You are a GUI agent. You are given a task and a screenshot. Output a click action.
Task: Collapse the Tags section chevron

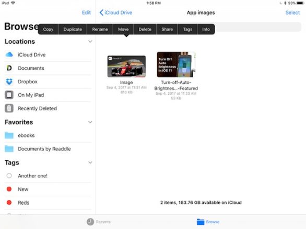pos(90,162)
